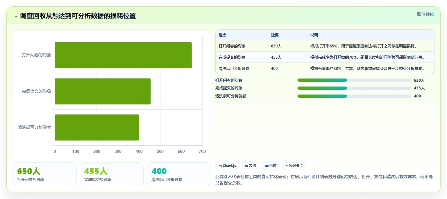Click the 打开问卷的对象 bar in the chart
447x199 pixels.
pyautogui.click(x=123, y=55)
